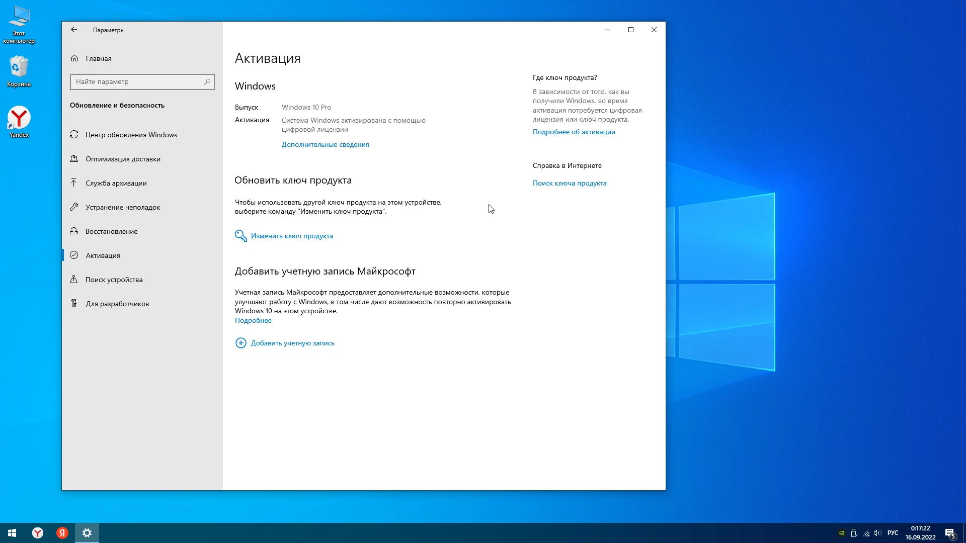Select Для разработчиков in the sidebar

click(117, 304)
